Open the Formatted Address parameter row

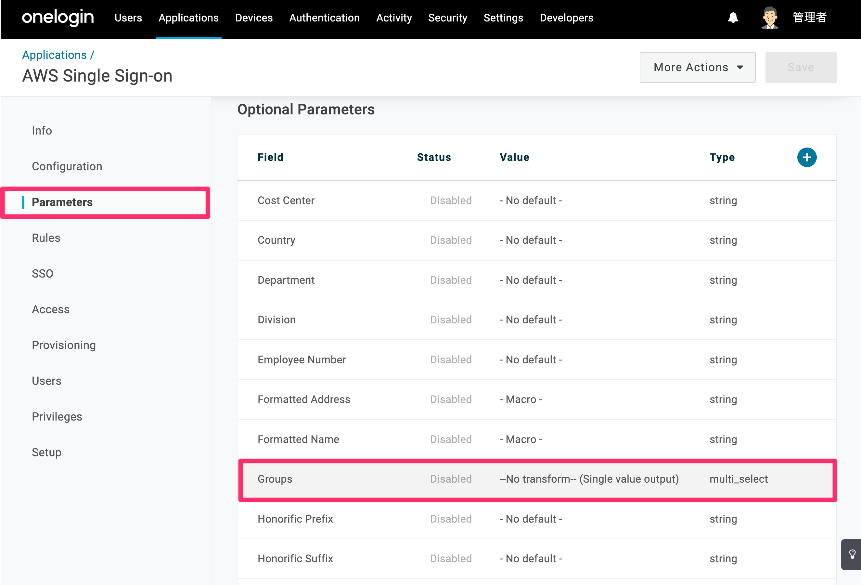click(537, 399)
